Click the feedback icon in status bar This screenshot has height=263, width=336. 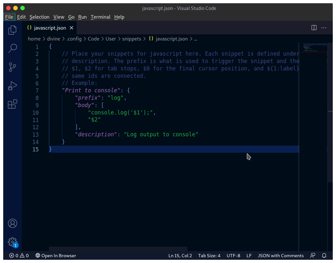313,256
